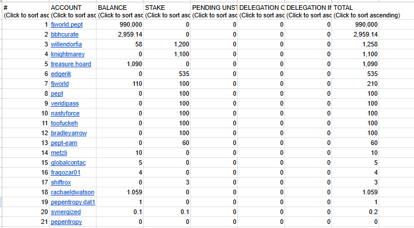Open the pepentropy account link in row 21
This screenshot has height=228, width=414.
coord(66,222)
